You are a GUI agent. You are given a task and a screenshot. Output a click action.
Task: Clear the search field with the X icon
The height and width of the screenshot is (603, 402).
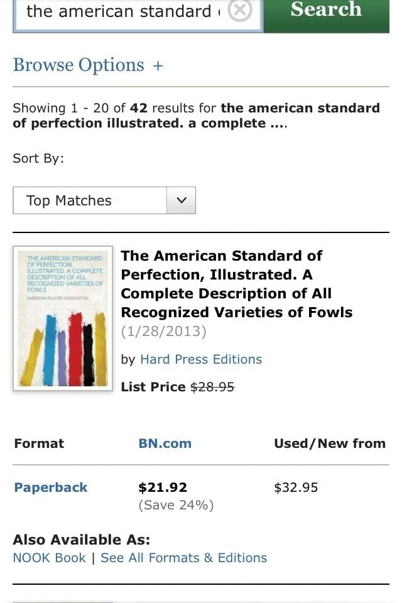239,11
